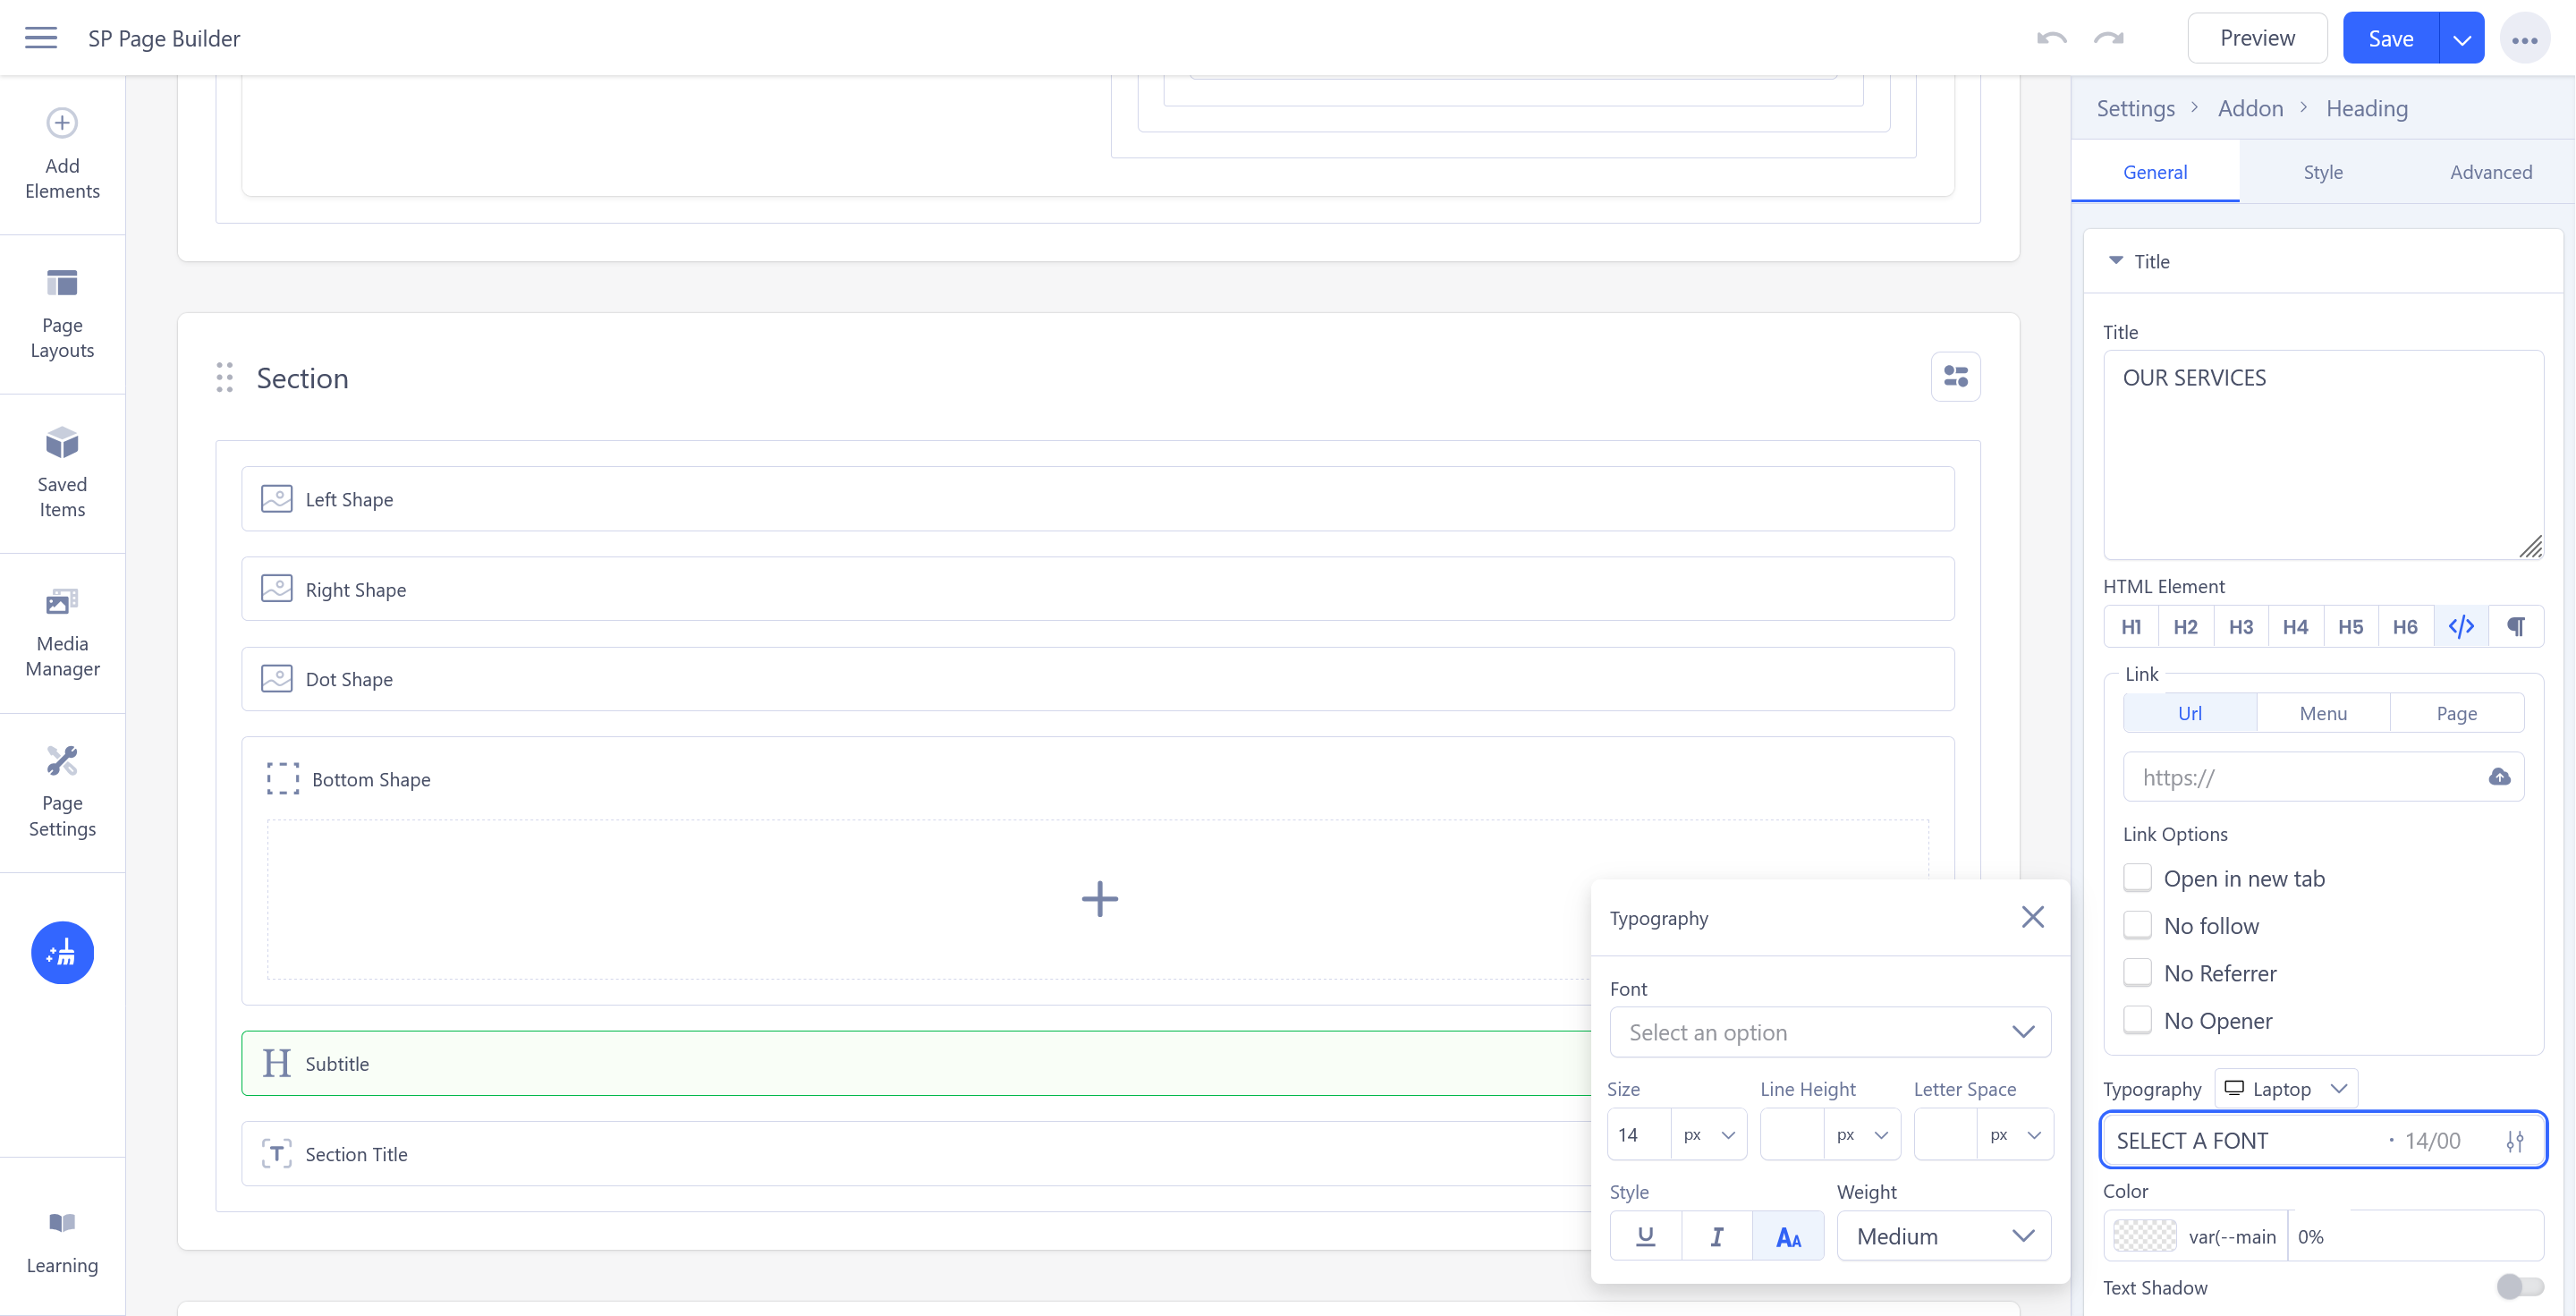
Task: Toggle uppercase text style button
Action: 1788,1237
